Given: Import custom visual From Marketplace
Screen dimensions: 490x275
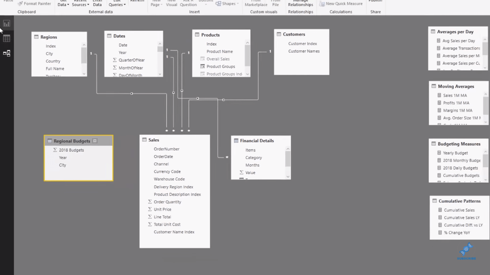Looking at the screenshot, I should 256,3.
